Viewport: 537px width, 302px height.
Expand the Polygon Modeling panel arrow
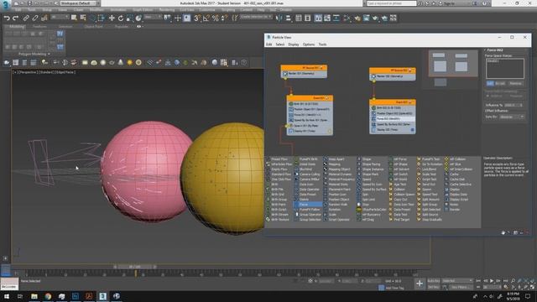pos(49,54)
